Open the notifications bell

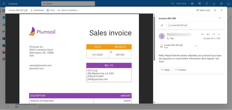[214, 3]
